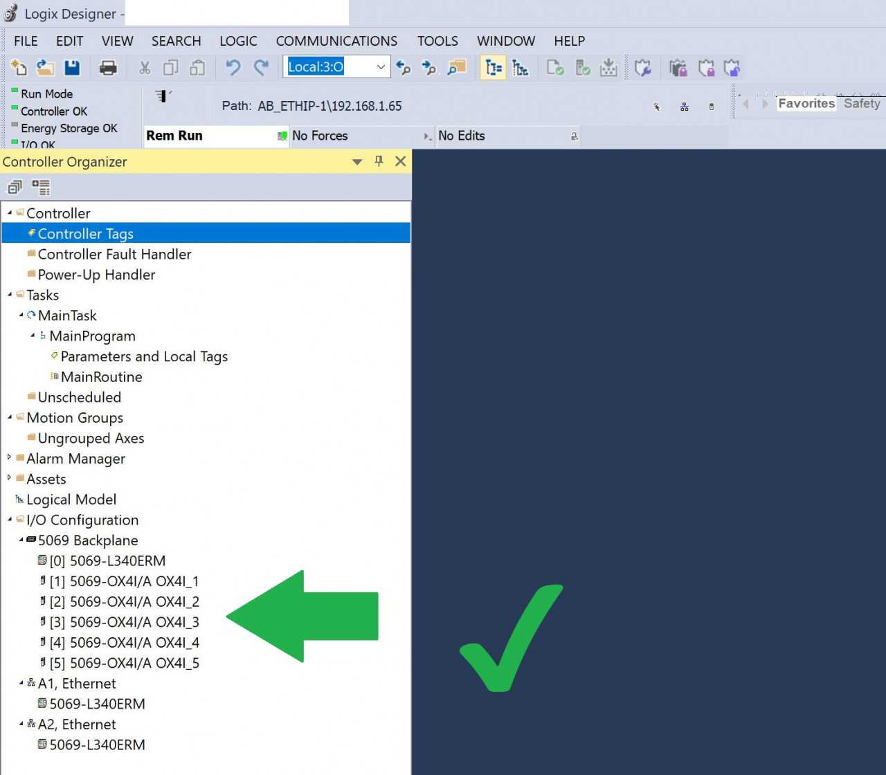886x775 pixels.
Task: Close the Controller Organizer panel
Action: pyautogui.click(x=400, y=161)
